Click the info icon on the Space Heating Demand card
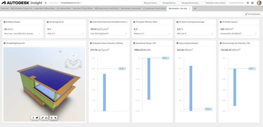Screen dimensions: 263x127 tap(177, 43)
